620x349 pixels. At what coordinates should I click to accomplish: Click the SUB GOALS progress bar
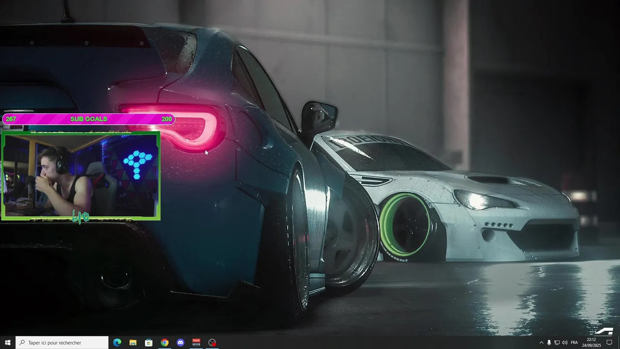(x=89, y=119)
